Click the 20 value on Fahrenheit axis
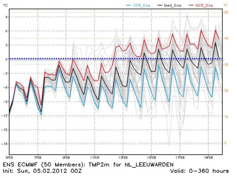 pyautogui.click(x=226, y=91)
